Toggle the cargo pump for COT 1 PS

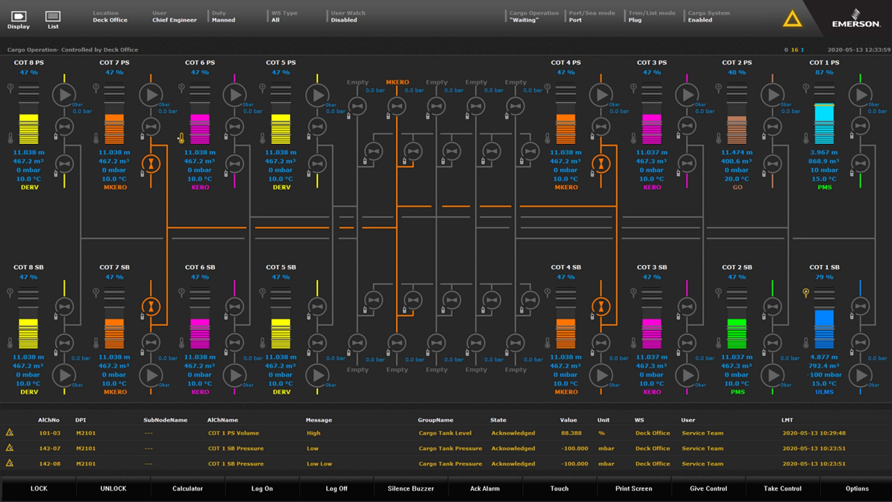(860, 95)
